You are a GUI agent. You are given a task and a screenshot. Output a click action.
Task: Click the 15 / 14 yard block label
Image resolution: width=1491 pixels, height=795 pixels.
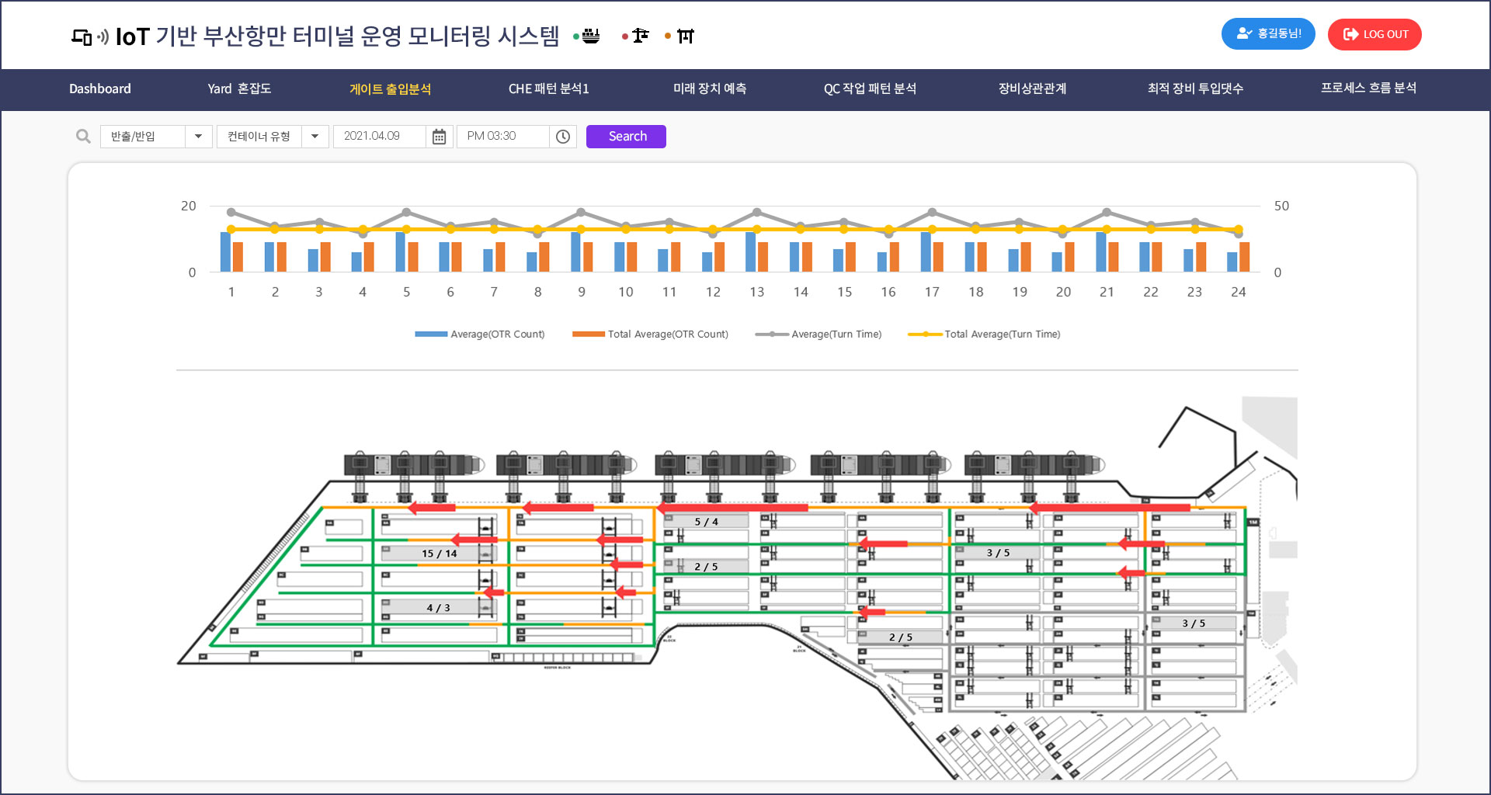coord(439,554)
